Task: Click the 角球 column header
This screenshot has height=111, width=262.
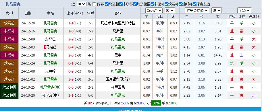Action: [x=90, y=13]
